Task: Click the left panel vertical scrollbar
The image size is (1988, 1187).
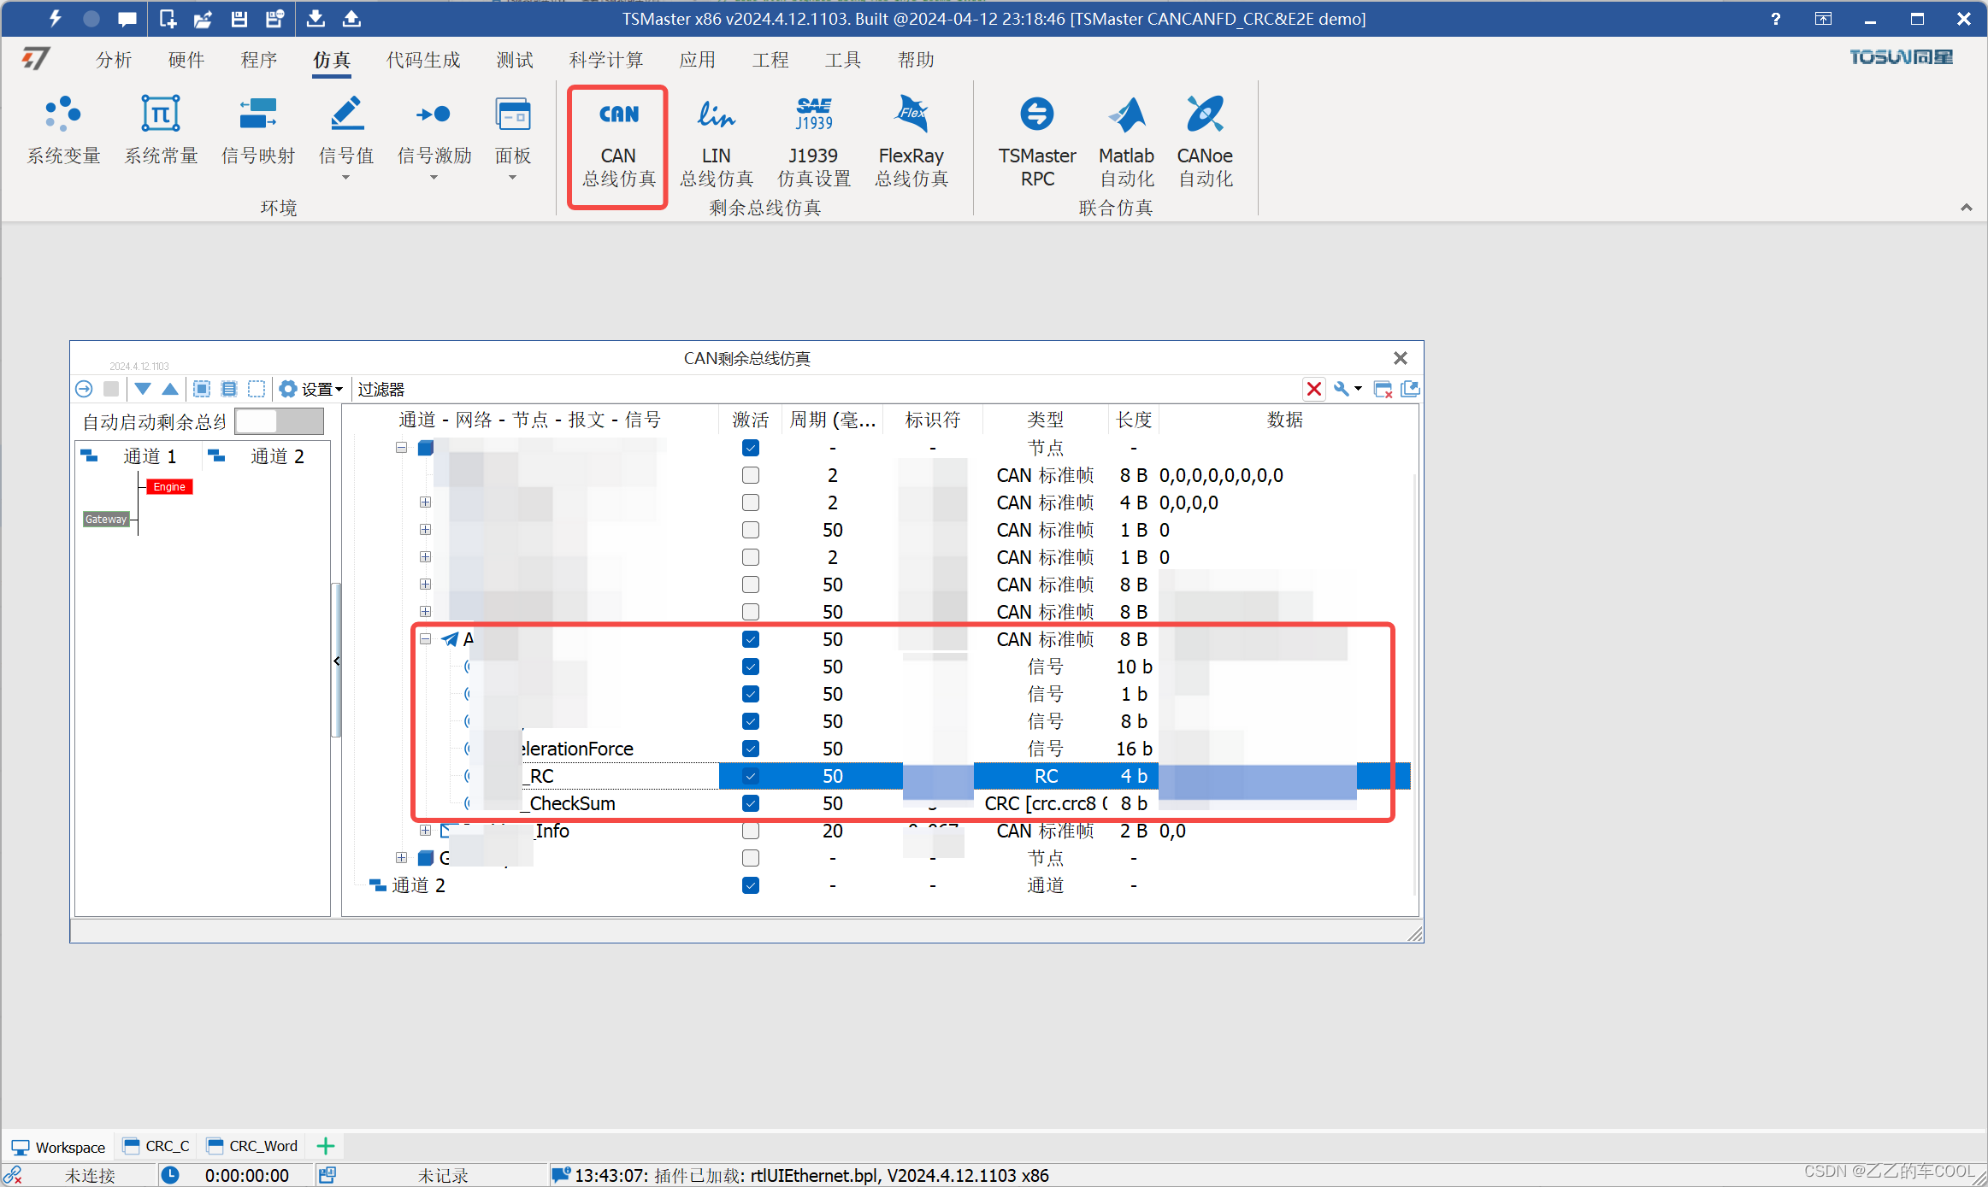Action: click(x=336, y=659)
